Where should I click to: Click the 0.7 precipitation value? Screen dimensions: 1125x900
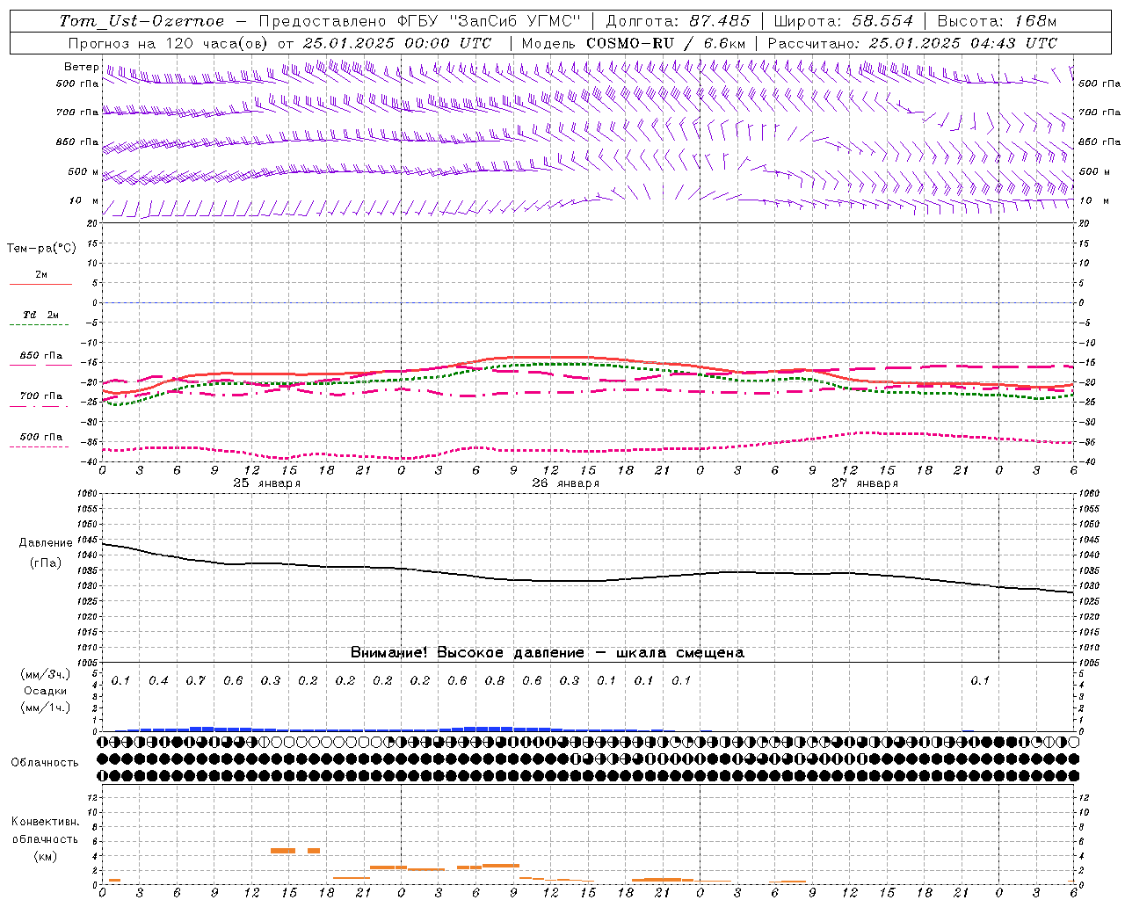coord(195,681)
